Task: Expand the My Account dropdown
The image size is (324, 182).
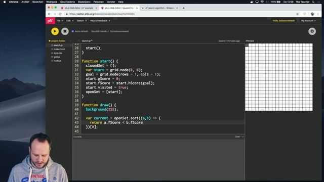Action: coord(308,21)
